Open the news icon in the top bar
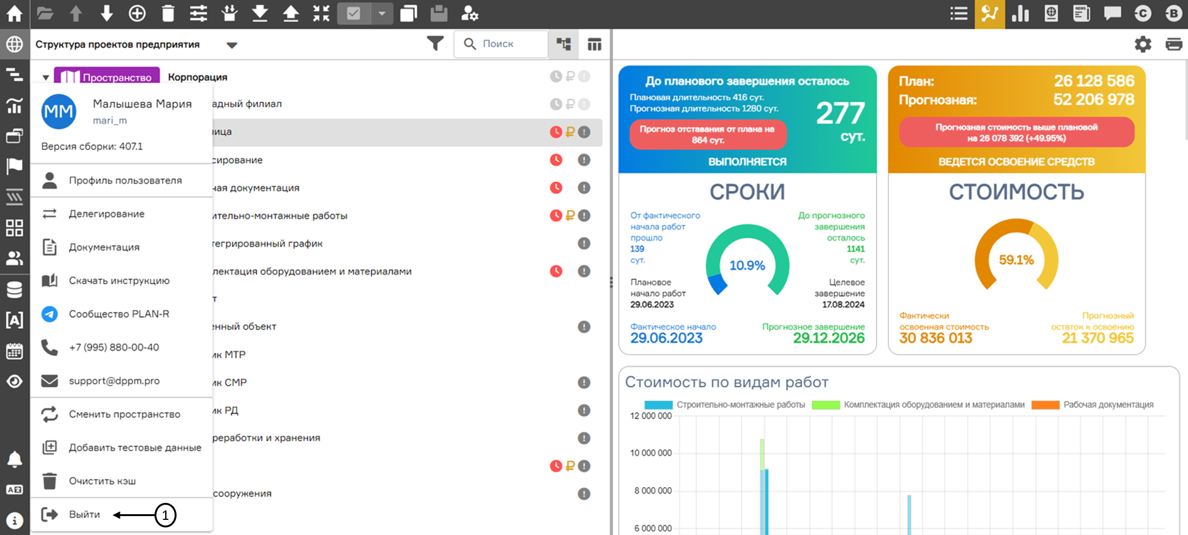Viewport: 1188px width, 535px height. (x=1081, y=13)
